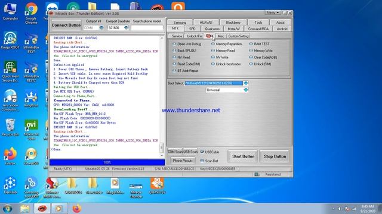Select Memory Write option
Image resolution: width=382 pixels, height=214 pixels.
click(x=261, y=51)
